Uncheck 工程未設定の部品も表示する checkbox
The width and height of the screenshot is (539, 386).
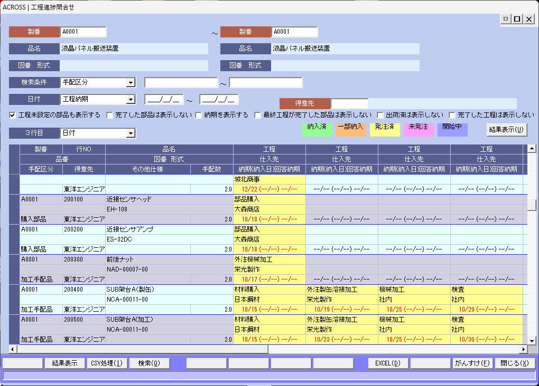(13, 115)
